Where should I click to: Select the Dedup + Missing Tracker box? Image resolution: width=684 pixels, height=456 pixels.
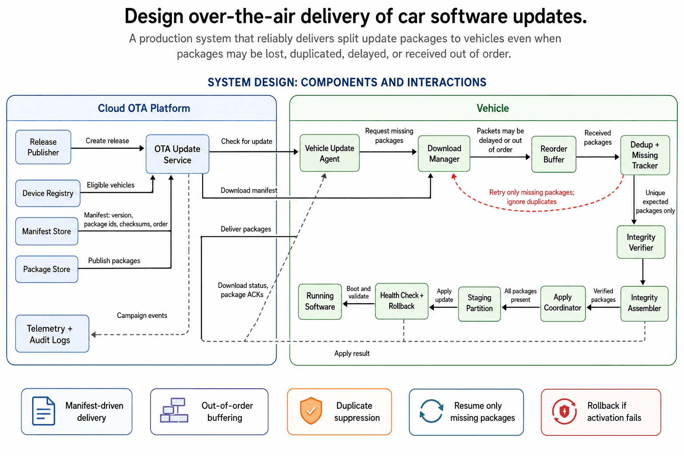[x=645, y=155]
